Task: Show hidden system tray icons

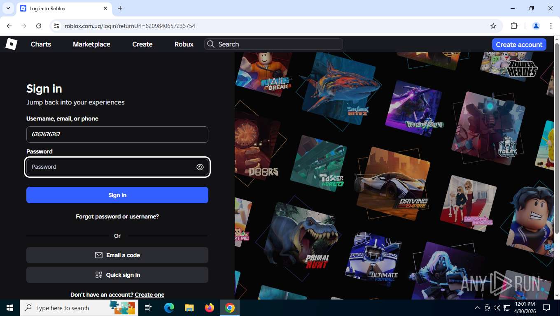Action: [477, 308]
